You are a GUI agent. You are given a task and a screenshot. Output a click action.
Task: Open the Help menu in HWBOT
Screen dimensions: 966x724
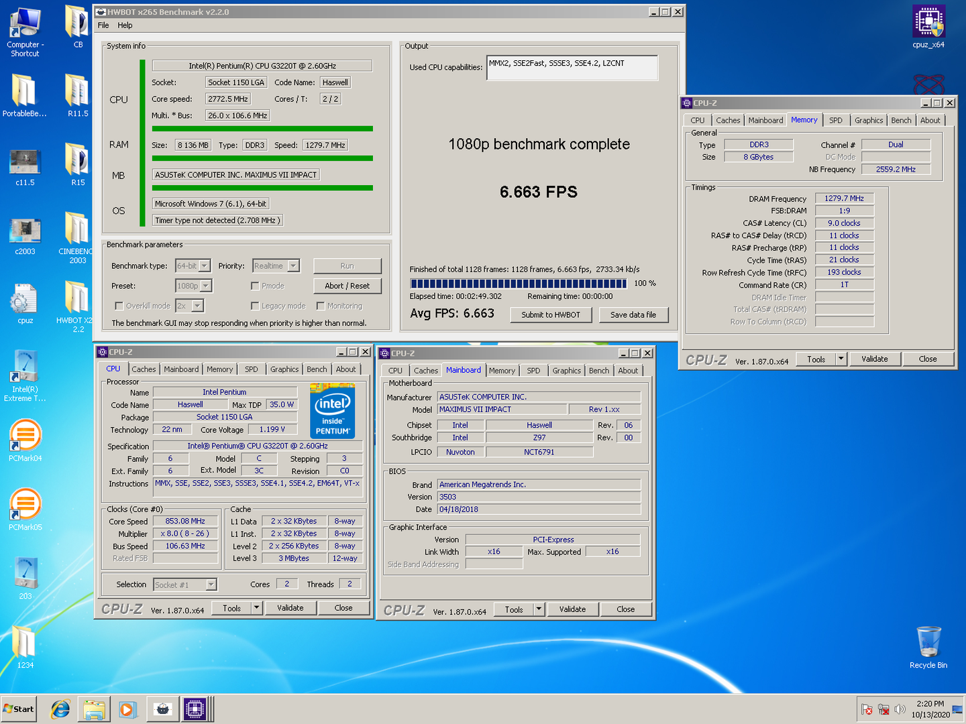click(x=125, y=25)
